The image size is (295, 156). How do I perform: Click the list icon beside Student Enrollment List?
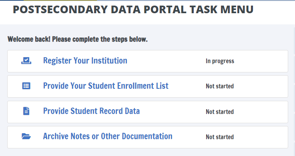coord(26,86)
